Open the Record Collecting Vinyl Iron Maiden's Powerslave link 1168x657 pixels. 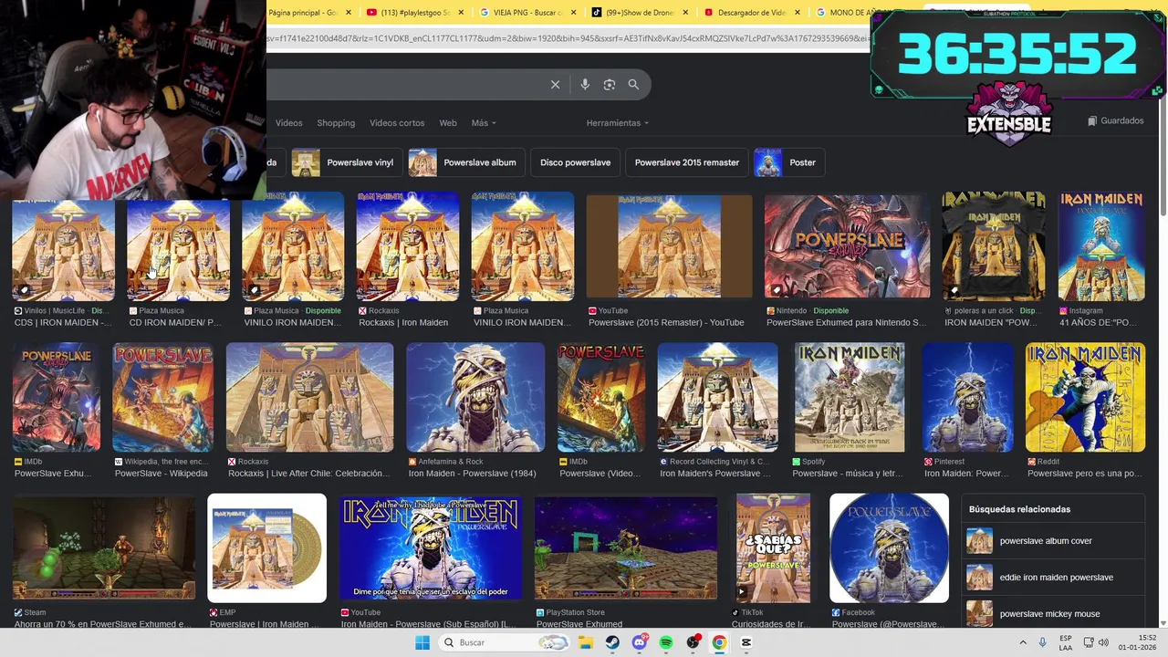pos(714,474)
